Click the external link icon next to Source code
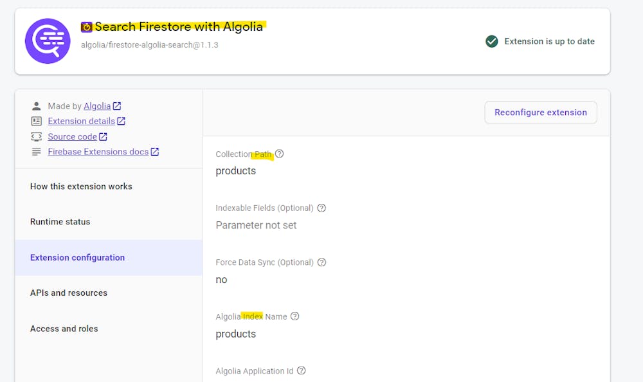 click(103, 136)
